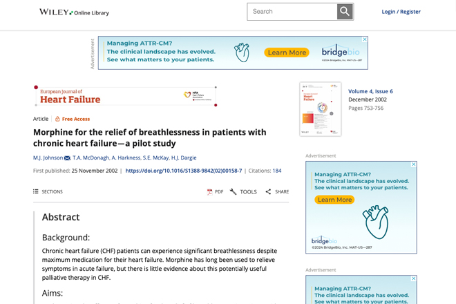Viewport: 456px width, 304px height.
Task: Open the Sections list icon
Action: (36, 191)
